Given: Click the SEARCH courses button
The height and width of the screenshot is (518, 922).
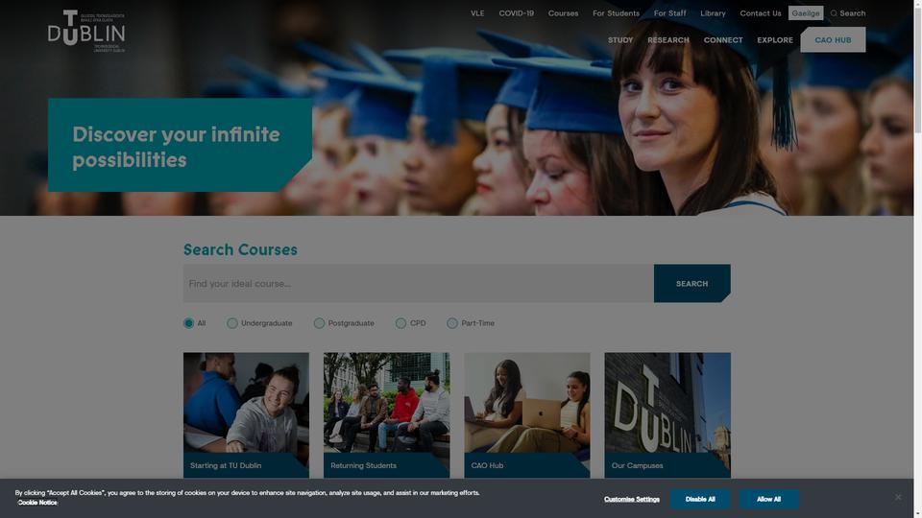Looking at the screenshot, I should click(x=692, y=283).
